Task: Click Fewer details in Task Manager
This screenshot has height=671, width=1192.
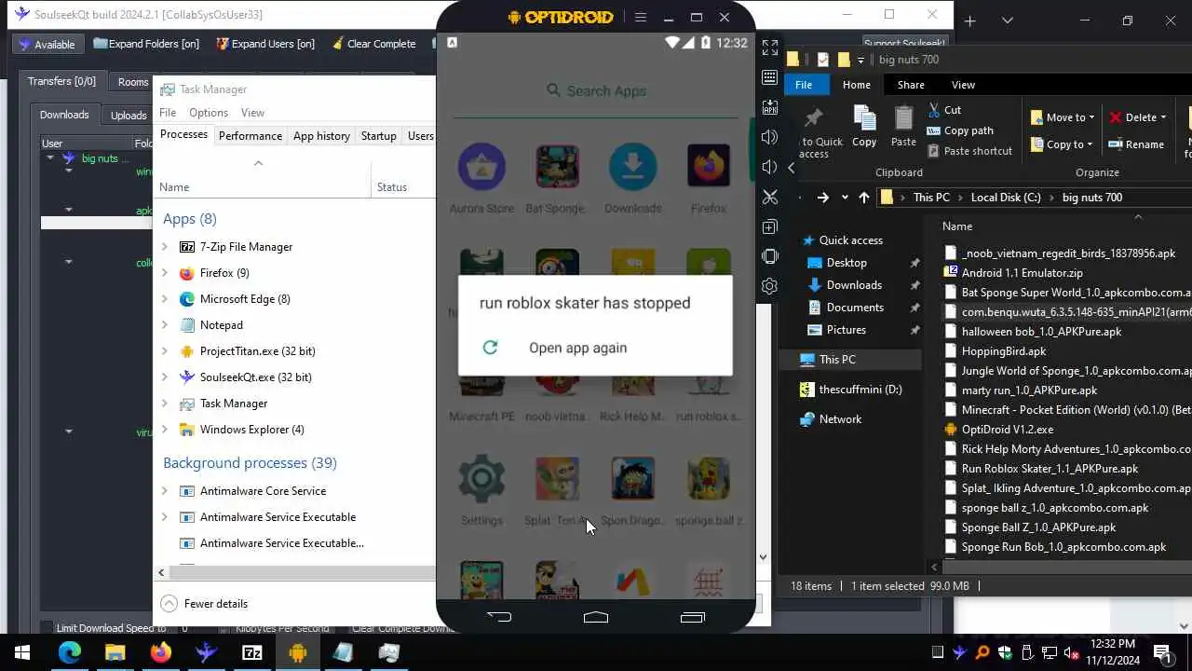Action: click(x=206, y=604)
